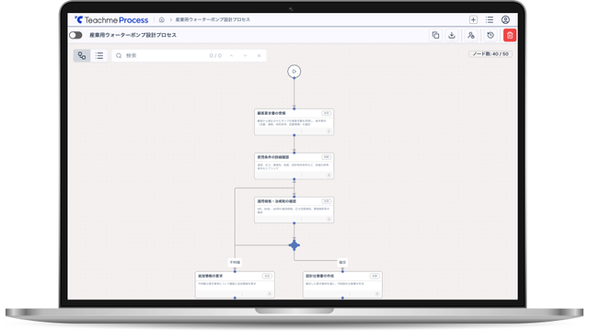
Task: Click the blue diamond branch gateway node
Action: click(294, 245)
